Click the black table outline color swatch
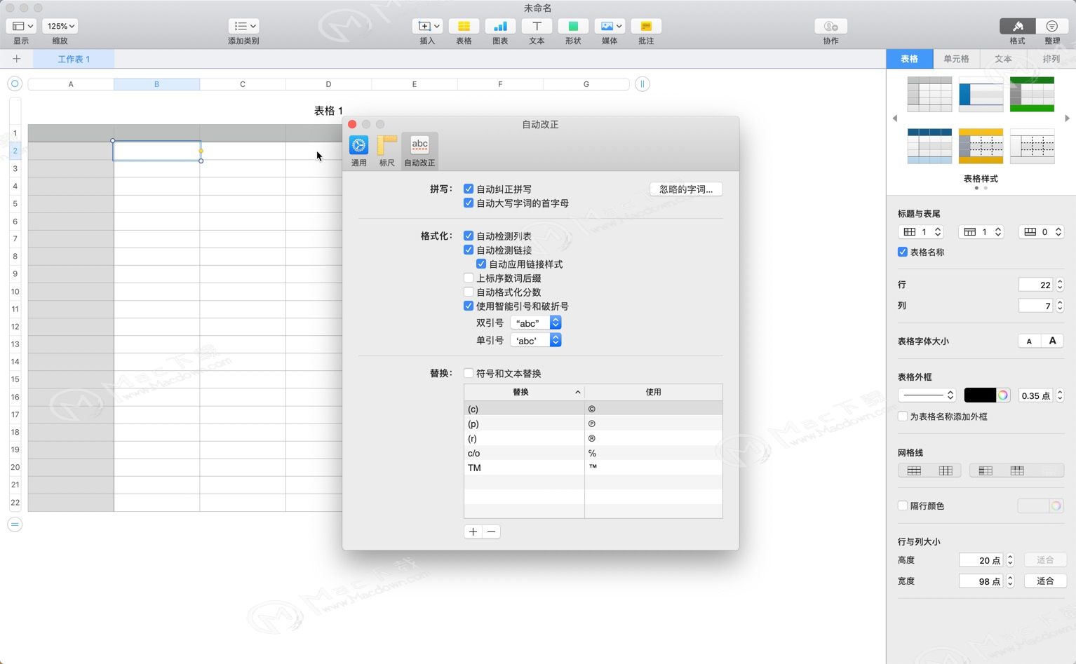The width and height of the screenshot is (1076, 664). pyautogui.click(x=979, y=395)
